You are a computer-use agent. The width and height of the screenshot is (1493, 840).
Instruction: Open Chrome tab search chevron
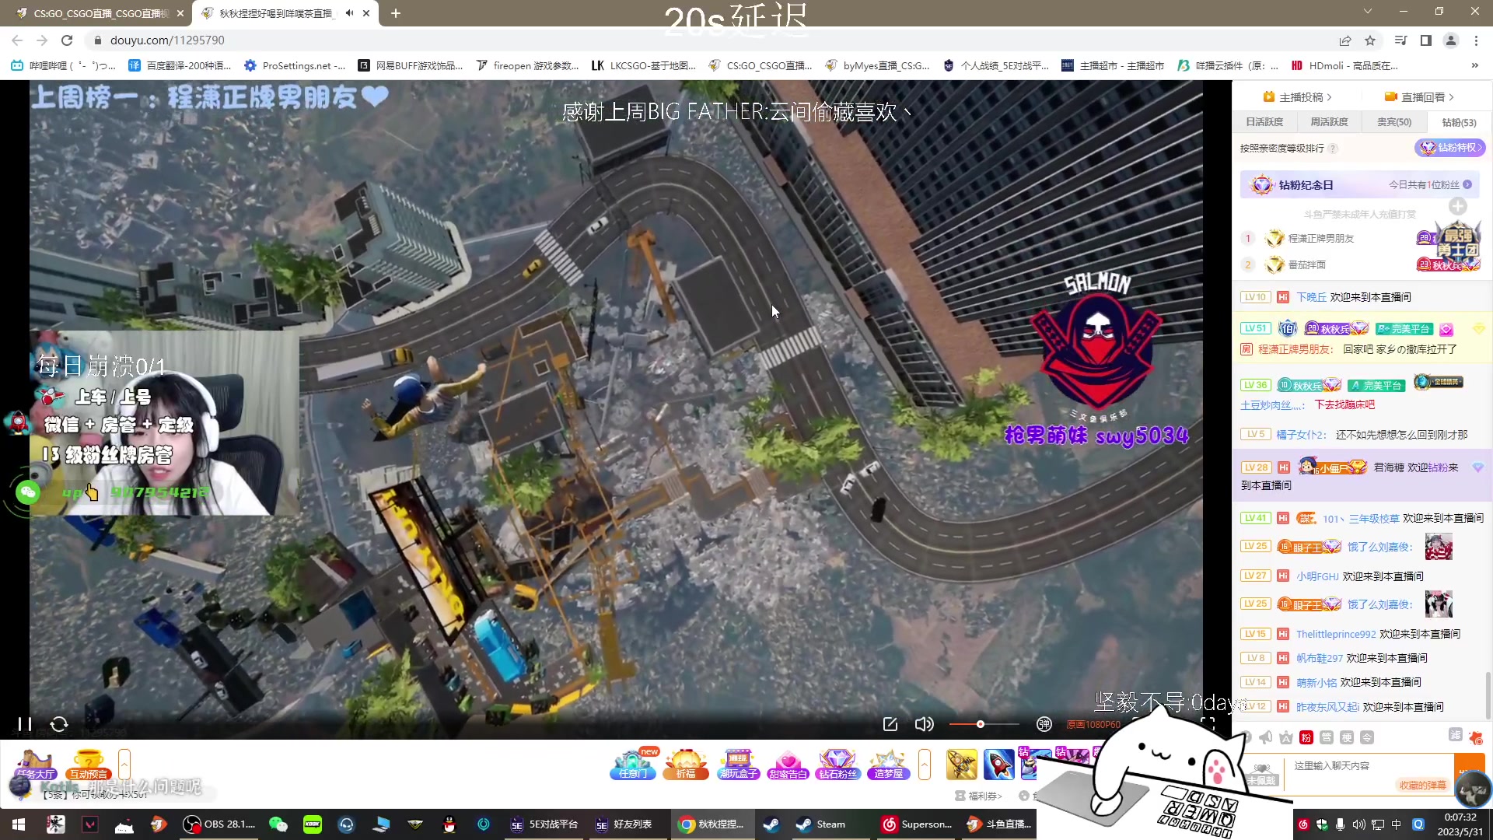point(1368,12)
